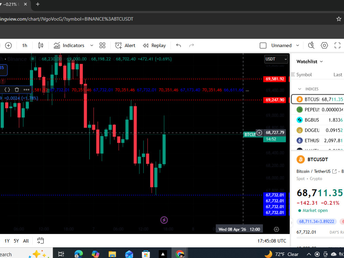Sort watchlist by Last column
The width and height of the screenshot is (344, 258).
point(338,75)
